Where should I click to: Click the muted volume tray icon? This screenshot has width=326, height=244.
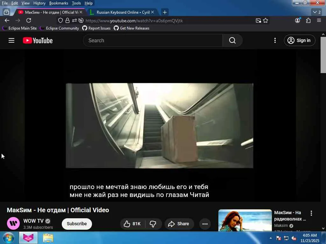pos(294,238)
